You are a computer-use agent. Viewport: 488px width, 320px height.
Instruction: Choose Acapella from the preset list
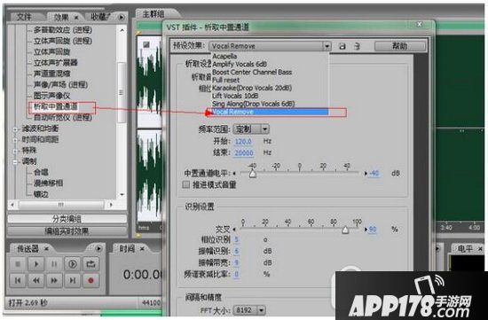[x=224, y=56]
